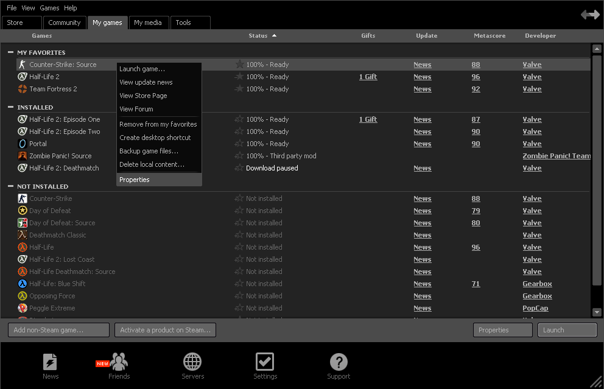Click the Opposing Force icon

coord(23,296)
